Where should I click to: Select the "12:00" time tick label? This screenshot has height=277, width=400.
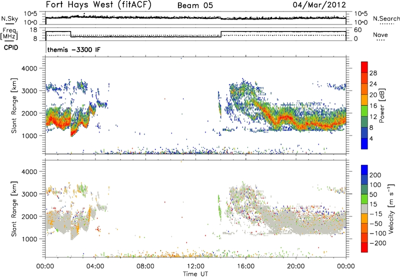point(195,266)
